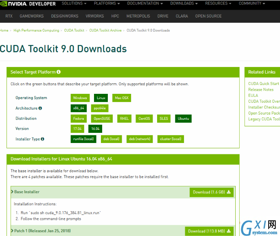Select CentOS distribution
This screenshot has width=280, height=236.
pos(144,119)
